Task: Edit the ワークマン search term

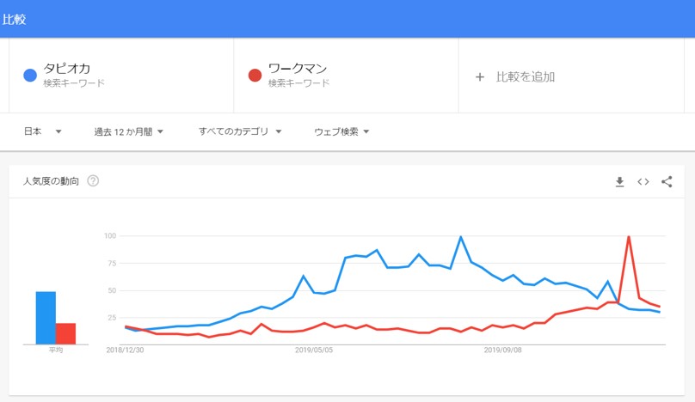Action: coord(298,69)
